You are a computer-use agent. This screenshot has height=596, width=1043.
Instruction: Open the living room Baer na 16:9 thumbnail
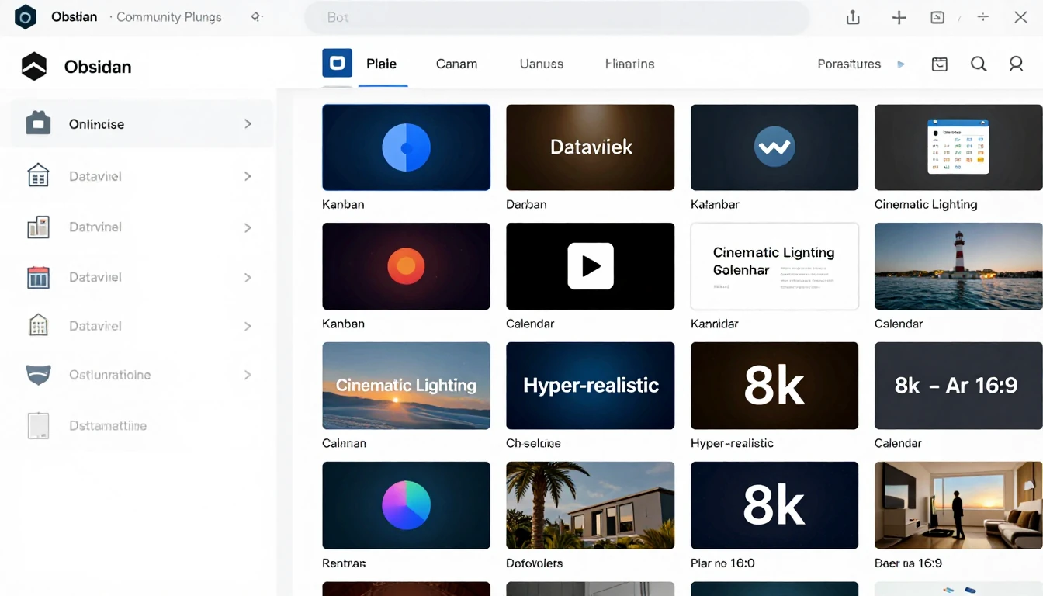[958, 505]
